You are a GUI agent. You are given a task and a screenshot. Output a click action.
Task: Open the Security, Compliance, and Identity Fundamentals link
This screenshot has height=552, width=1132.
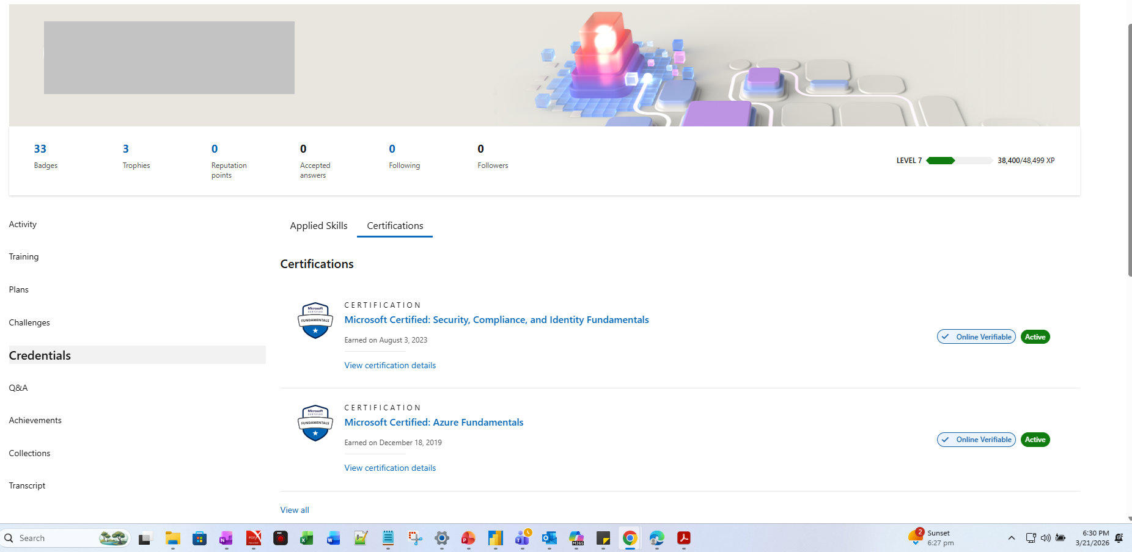[496, 319]
